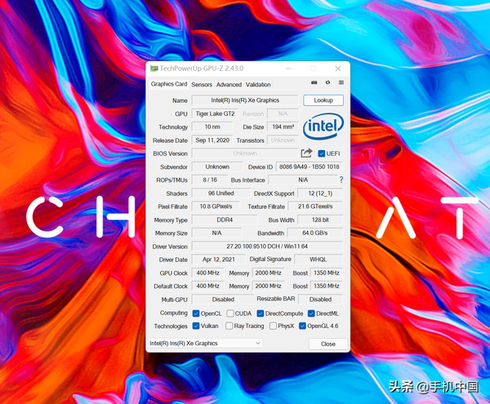The height and width of the screenshot is (404, 490).
Task: Click the Default Clock value 400 MHz
Action: coord(207,286)
